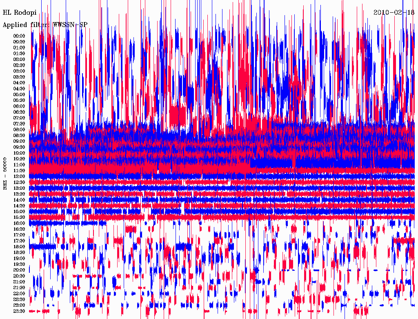Image resolution: width=418 pixels, height=319 pixels.
Task: Select the 17:30 time label
Action: [19, 241]
